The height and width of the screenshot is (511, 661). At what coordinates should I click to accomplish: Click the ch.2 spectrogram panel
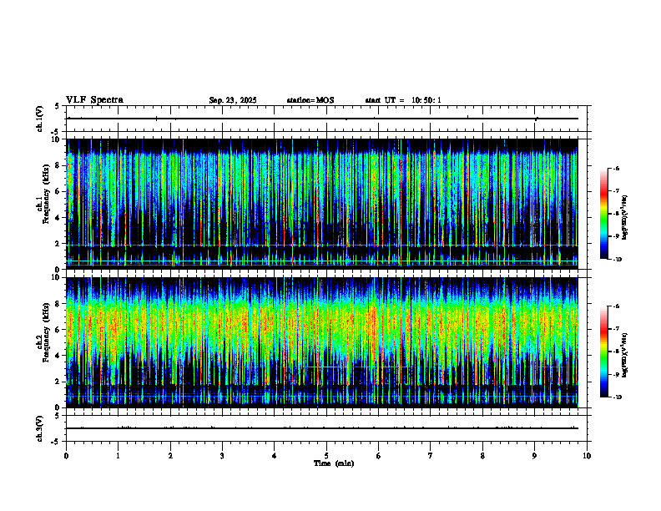[x=322, y=342]
